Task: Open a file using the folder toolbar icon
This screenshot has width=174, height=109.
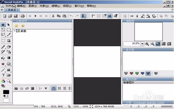Action: coord(10,16)
